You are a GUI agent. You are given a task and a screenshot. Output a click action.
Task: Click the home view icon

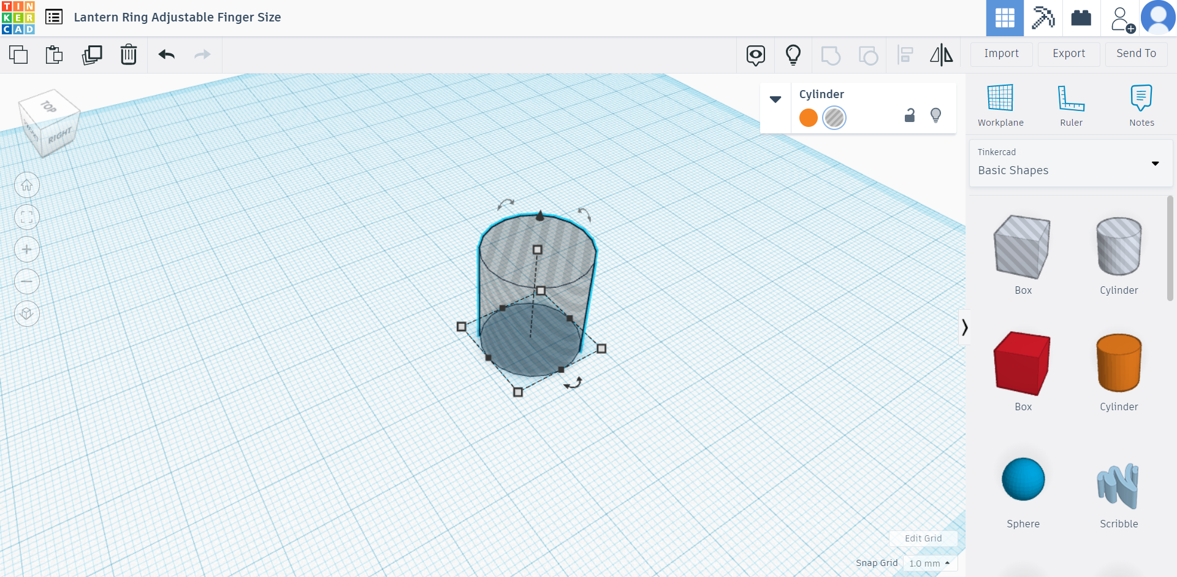coord(27,185)
